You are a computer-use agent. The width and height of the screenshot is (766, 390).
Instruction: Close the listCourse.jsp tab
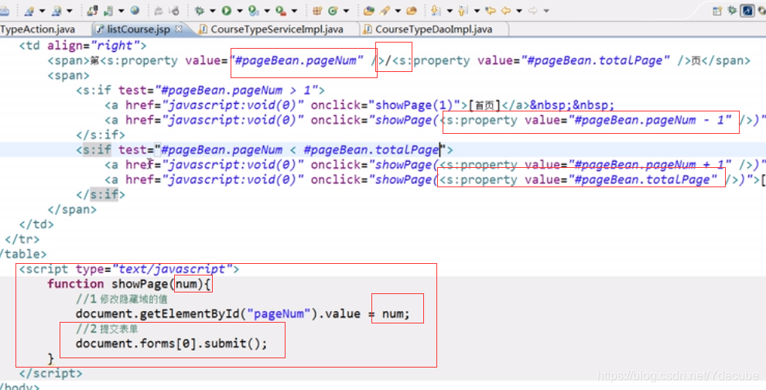[178, 29]
